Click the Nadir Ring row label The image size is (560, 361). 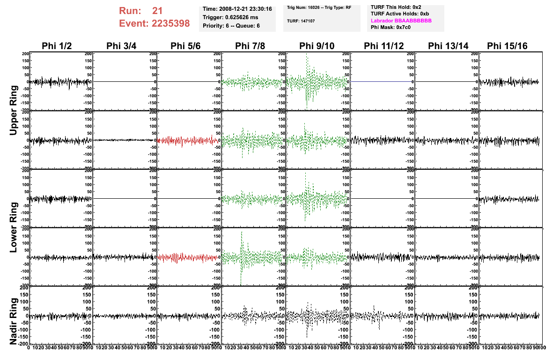[x=14, y=321]
